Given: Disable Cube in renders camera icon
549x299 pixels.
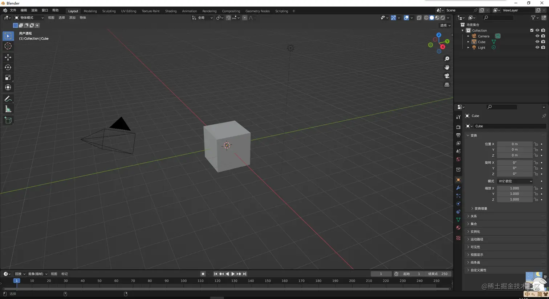Looking at the screenshot, I should click(543, 42).
